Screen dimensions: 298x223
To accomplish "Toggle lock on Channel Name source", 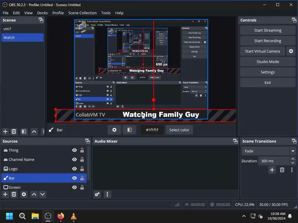I will 82,159.
